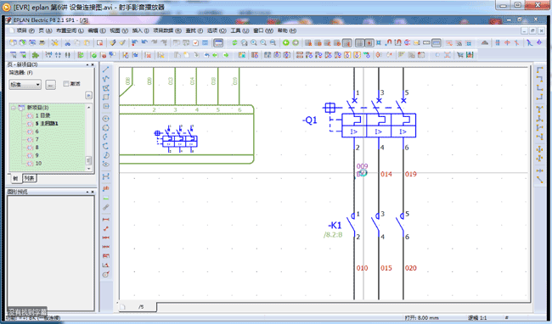Image resolution: width=552 pixels, height=324 pixels.
Task: Select the rectangle drawing tool
Action: point(105,97)
